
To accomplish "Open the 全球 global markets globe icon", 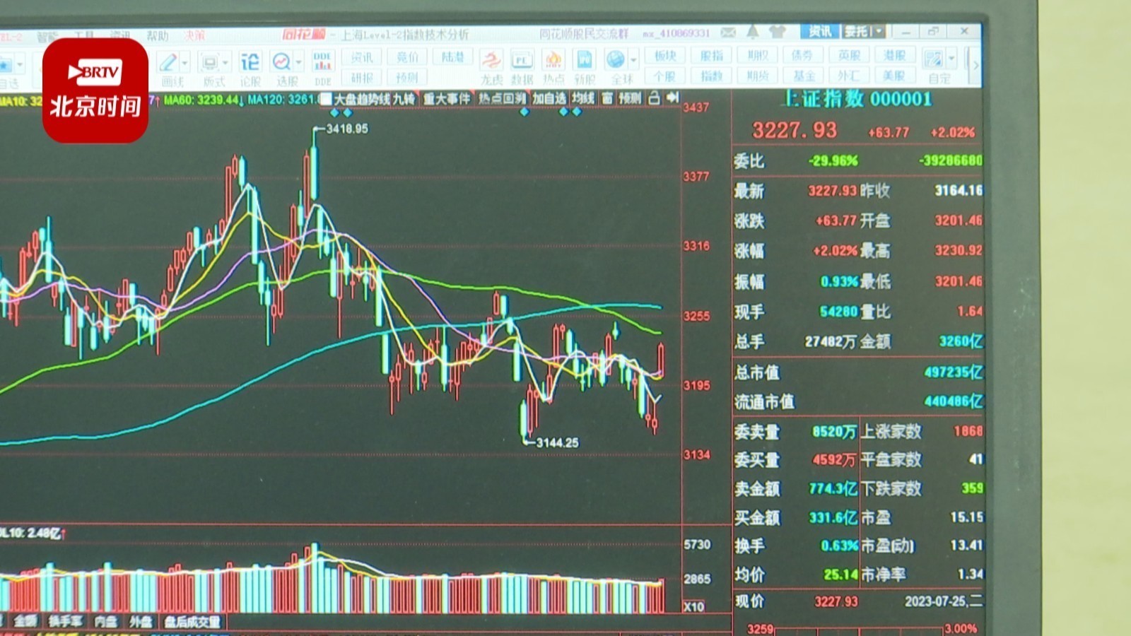I will (616, 60).
